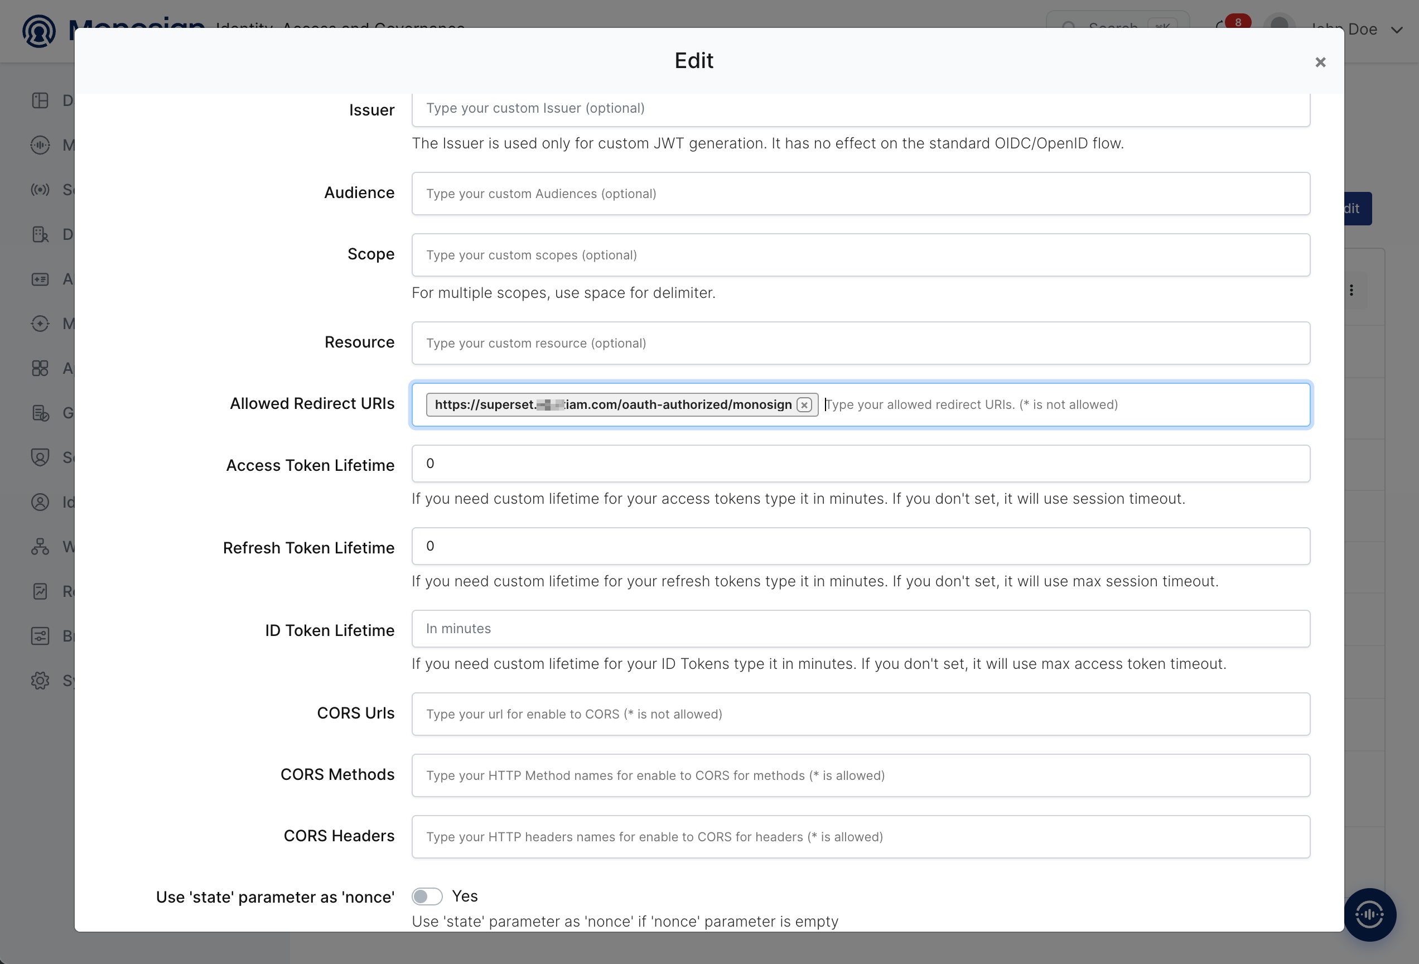Click the sidebar shield-with-person icon
The width and height of the screenshot is (1419, 964).
[x=40, y=457]
